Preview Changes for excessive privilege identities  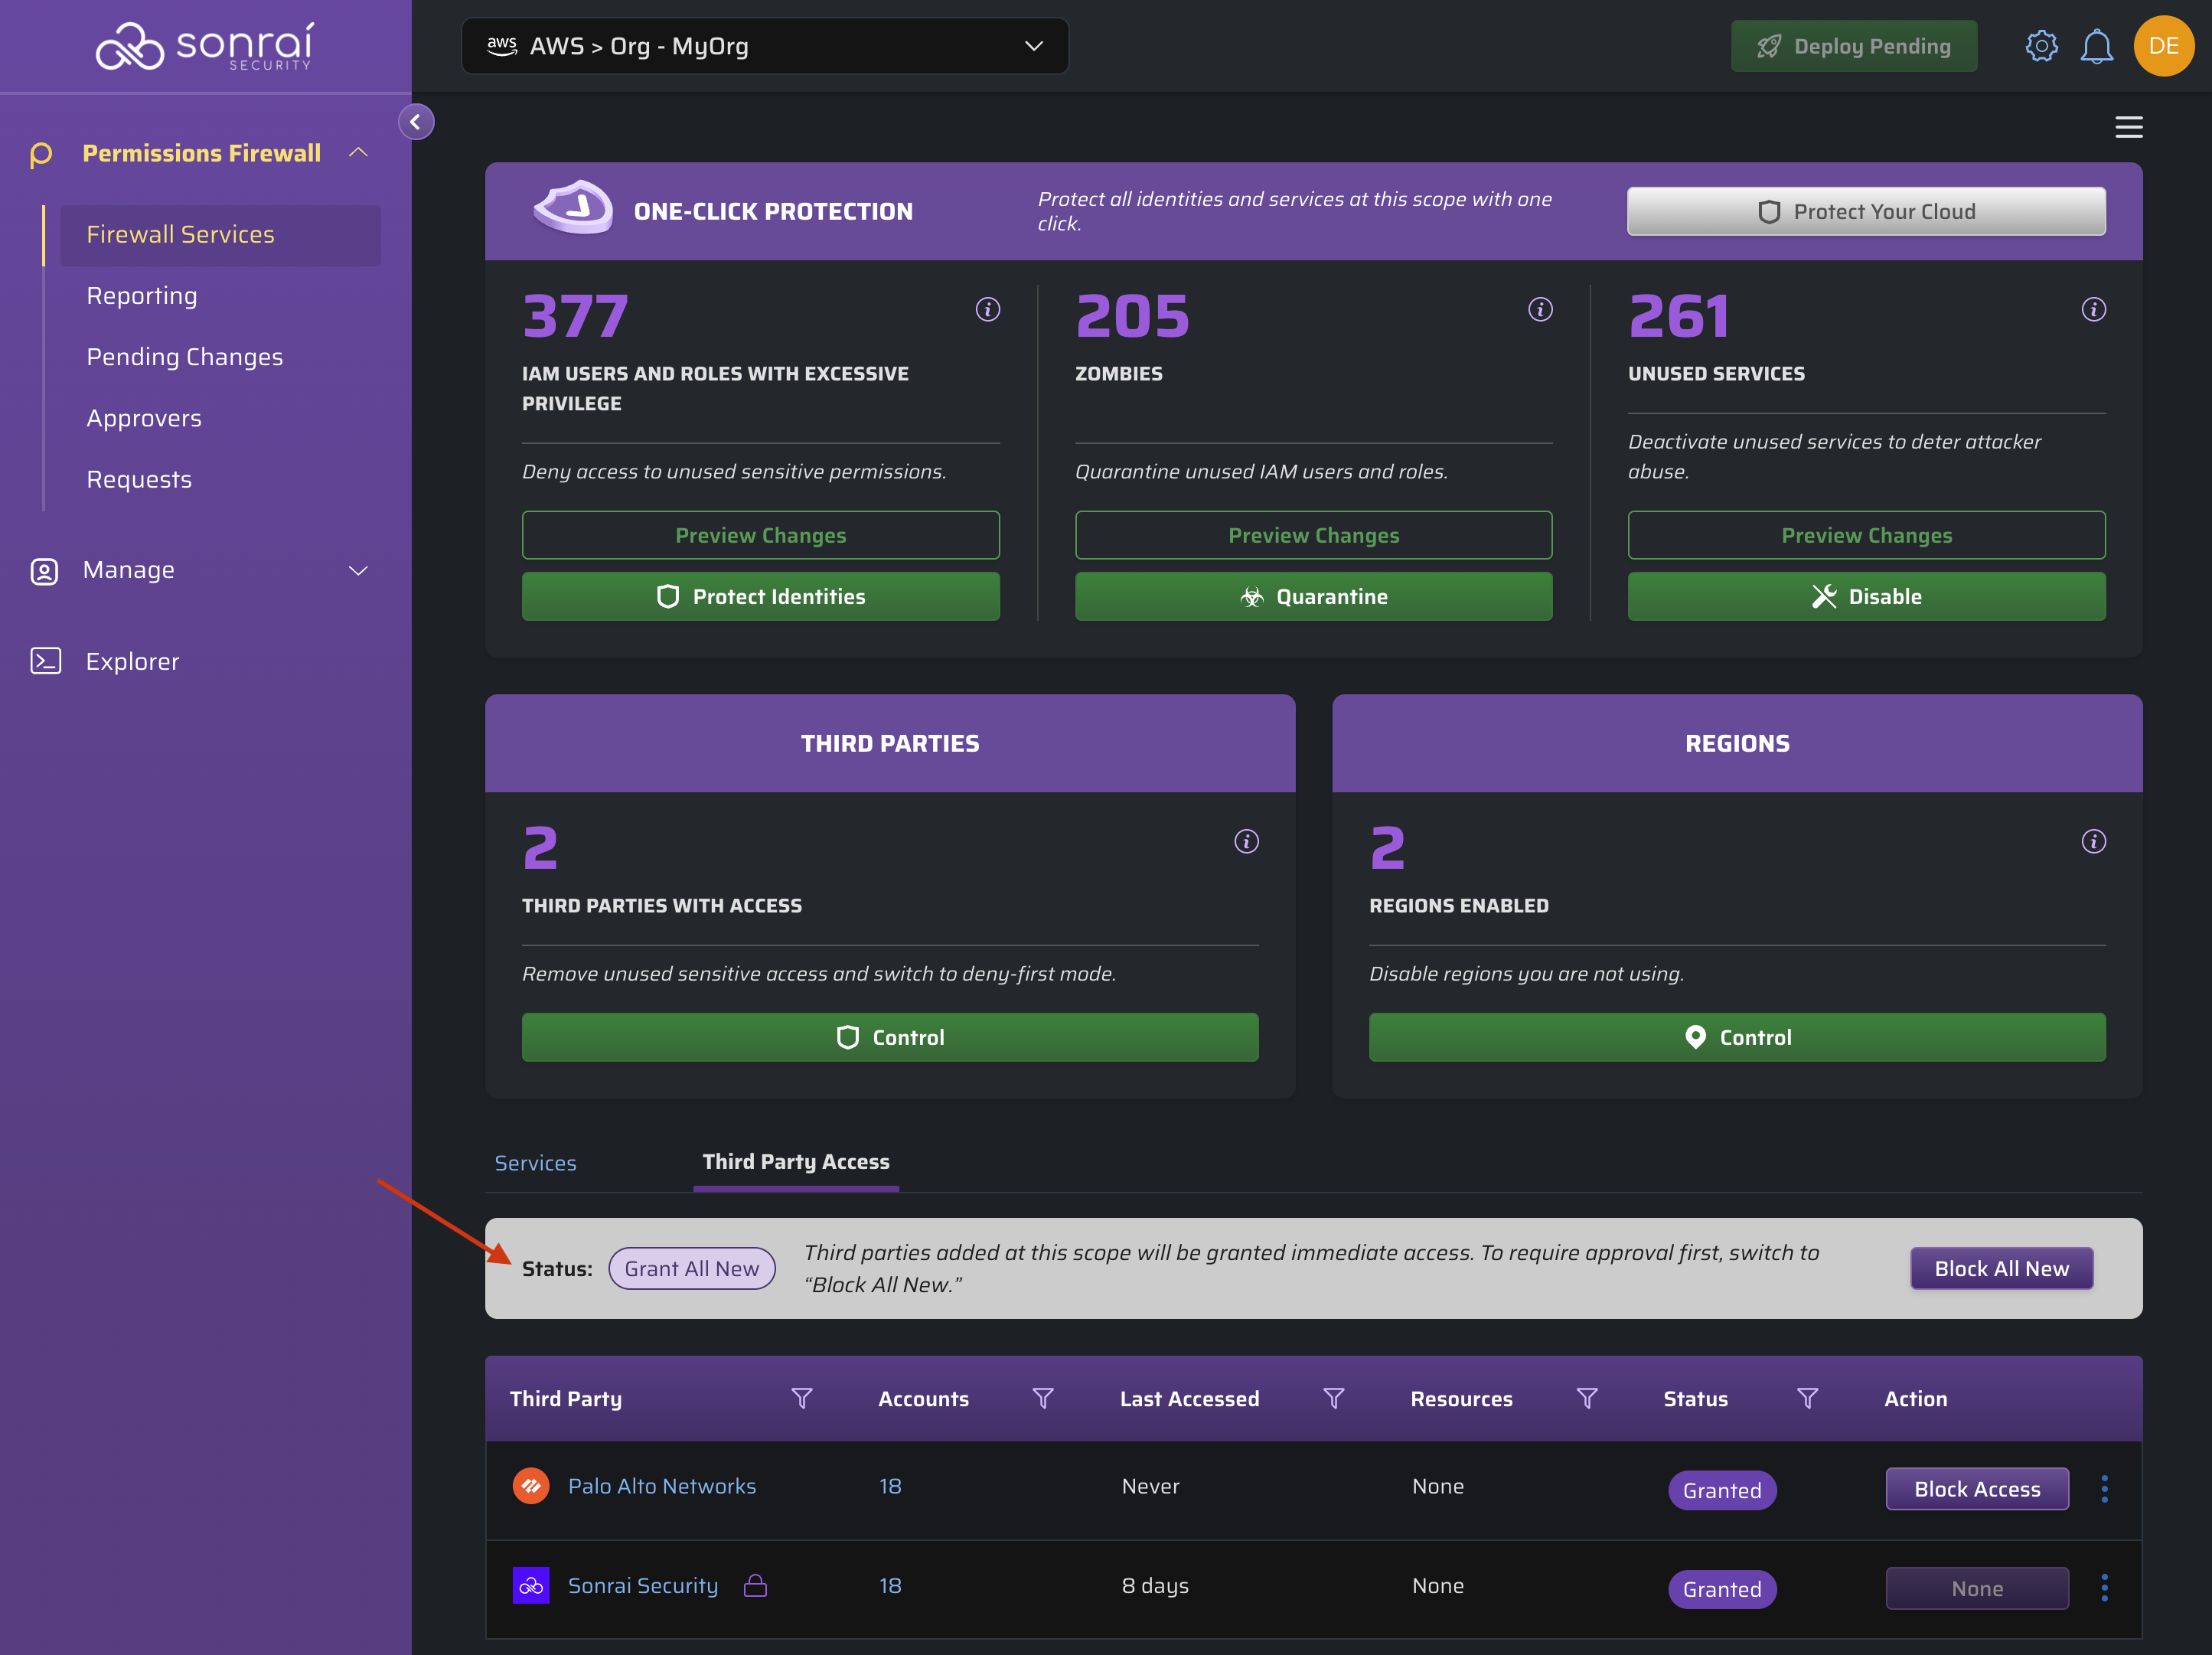760,535
